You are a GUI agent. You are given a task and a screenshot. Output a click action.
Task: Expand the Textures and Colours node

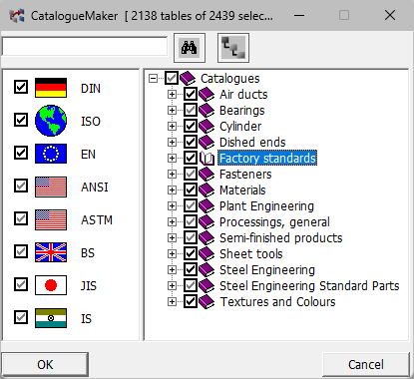(172, 302)
